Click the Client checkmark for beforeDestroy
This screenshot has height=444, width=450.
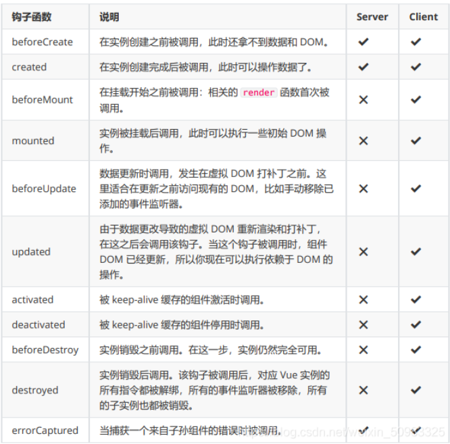416,349
